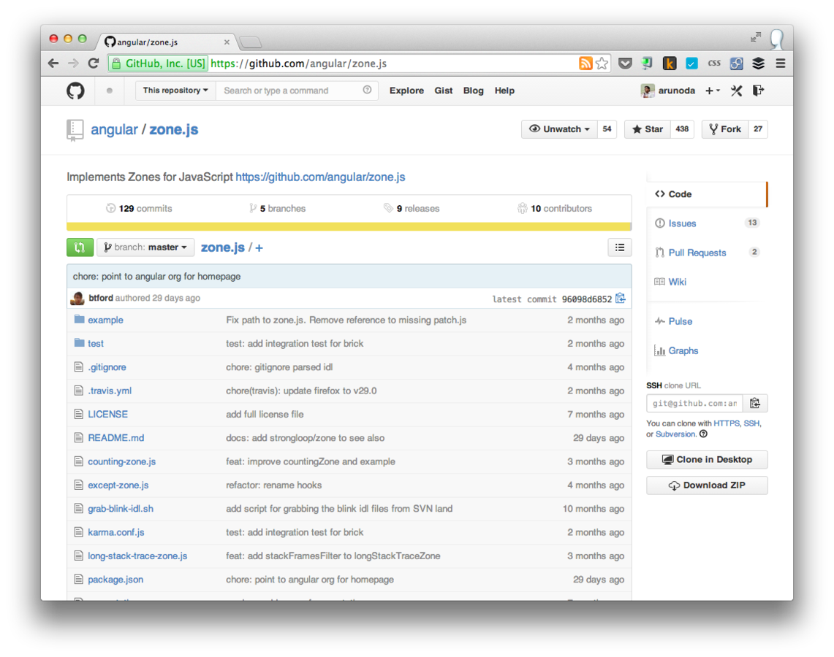Viewport: 834px width, 657px height.
Task: Open the plus create-new dropdown
Action: point(713,91)
